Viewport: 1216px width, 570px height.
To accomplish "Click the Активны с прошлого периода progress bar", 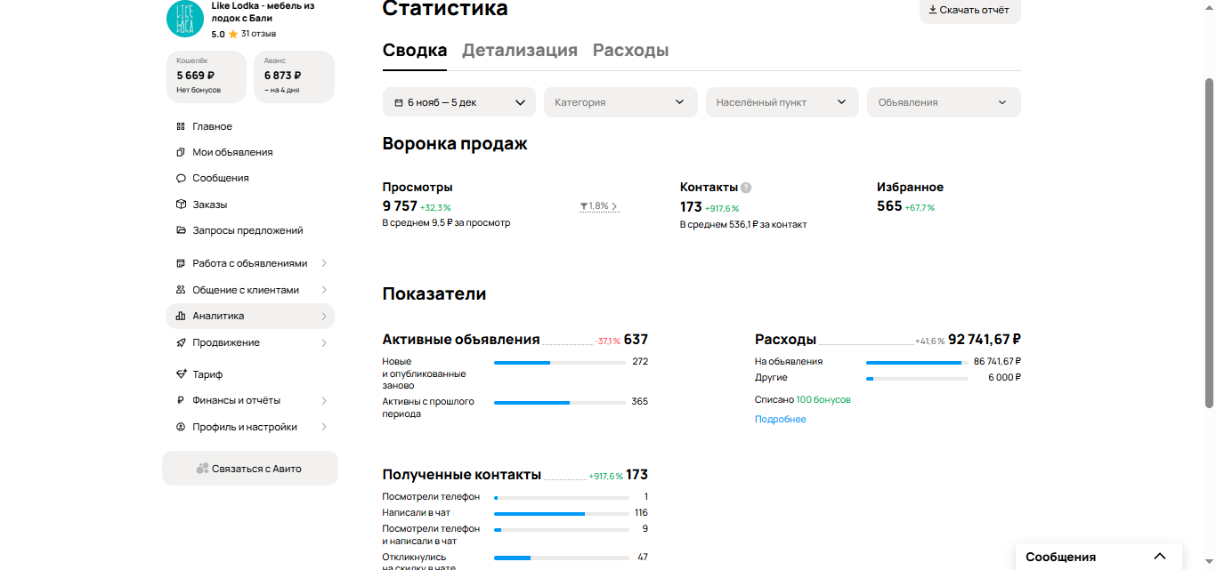I will click(559, 402).
